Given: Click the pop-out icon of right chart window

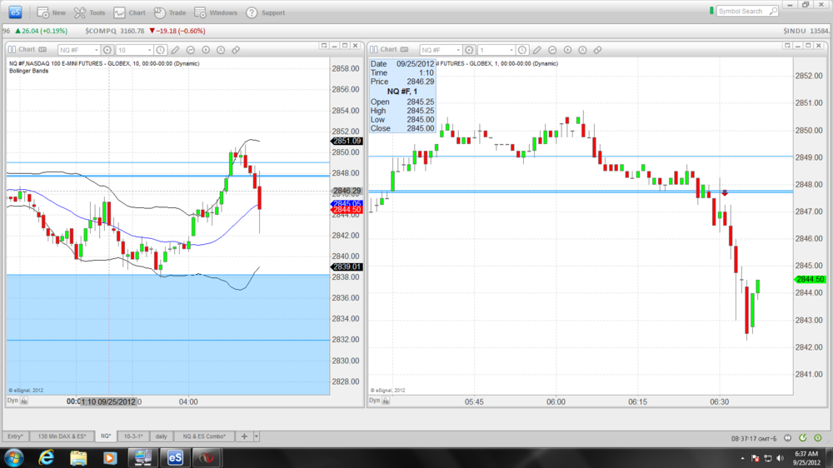Looking at the screenshot, I should pyautogui.click(x=787, y=46).
